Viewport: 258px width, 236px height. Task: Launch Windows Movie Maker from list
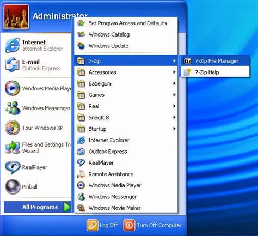126,208
